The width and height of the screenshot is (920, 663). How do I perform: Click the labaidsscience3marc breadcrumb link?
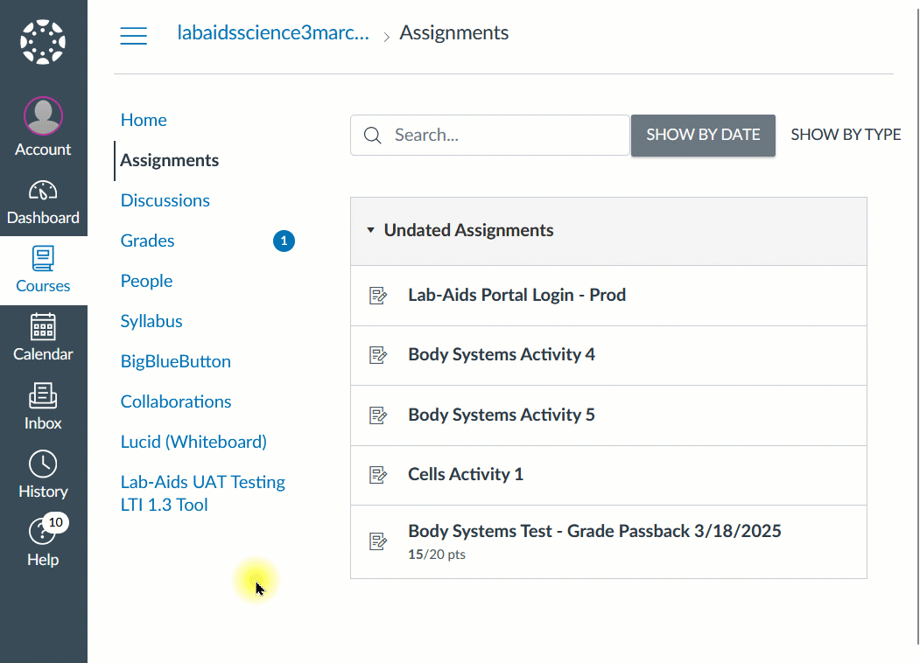coord(272,34)
